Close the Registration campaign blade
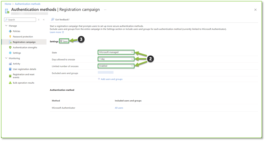The image size is (265, 141). pos(255,10)
